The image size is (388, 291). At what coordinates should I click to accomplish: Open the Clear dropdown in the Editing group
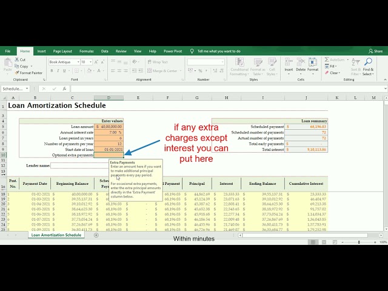(x=333, y=73)
